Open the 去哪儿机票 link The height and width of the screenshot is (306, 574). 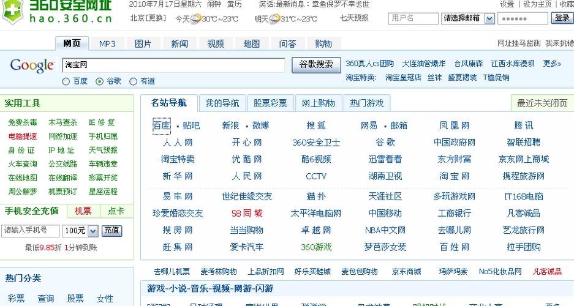(172, 272)
